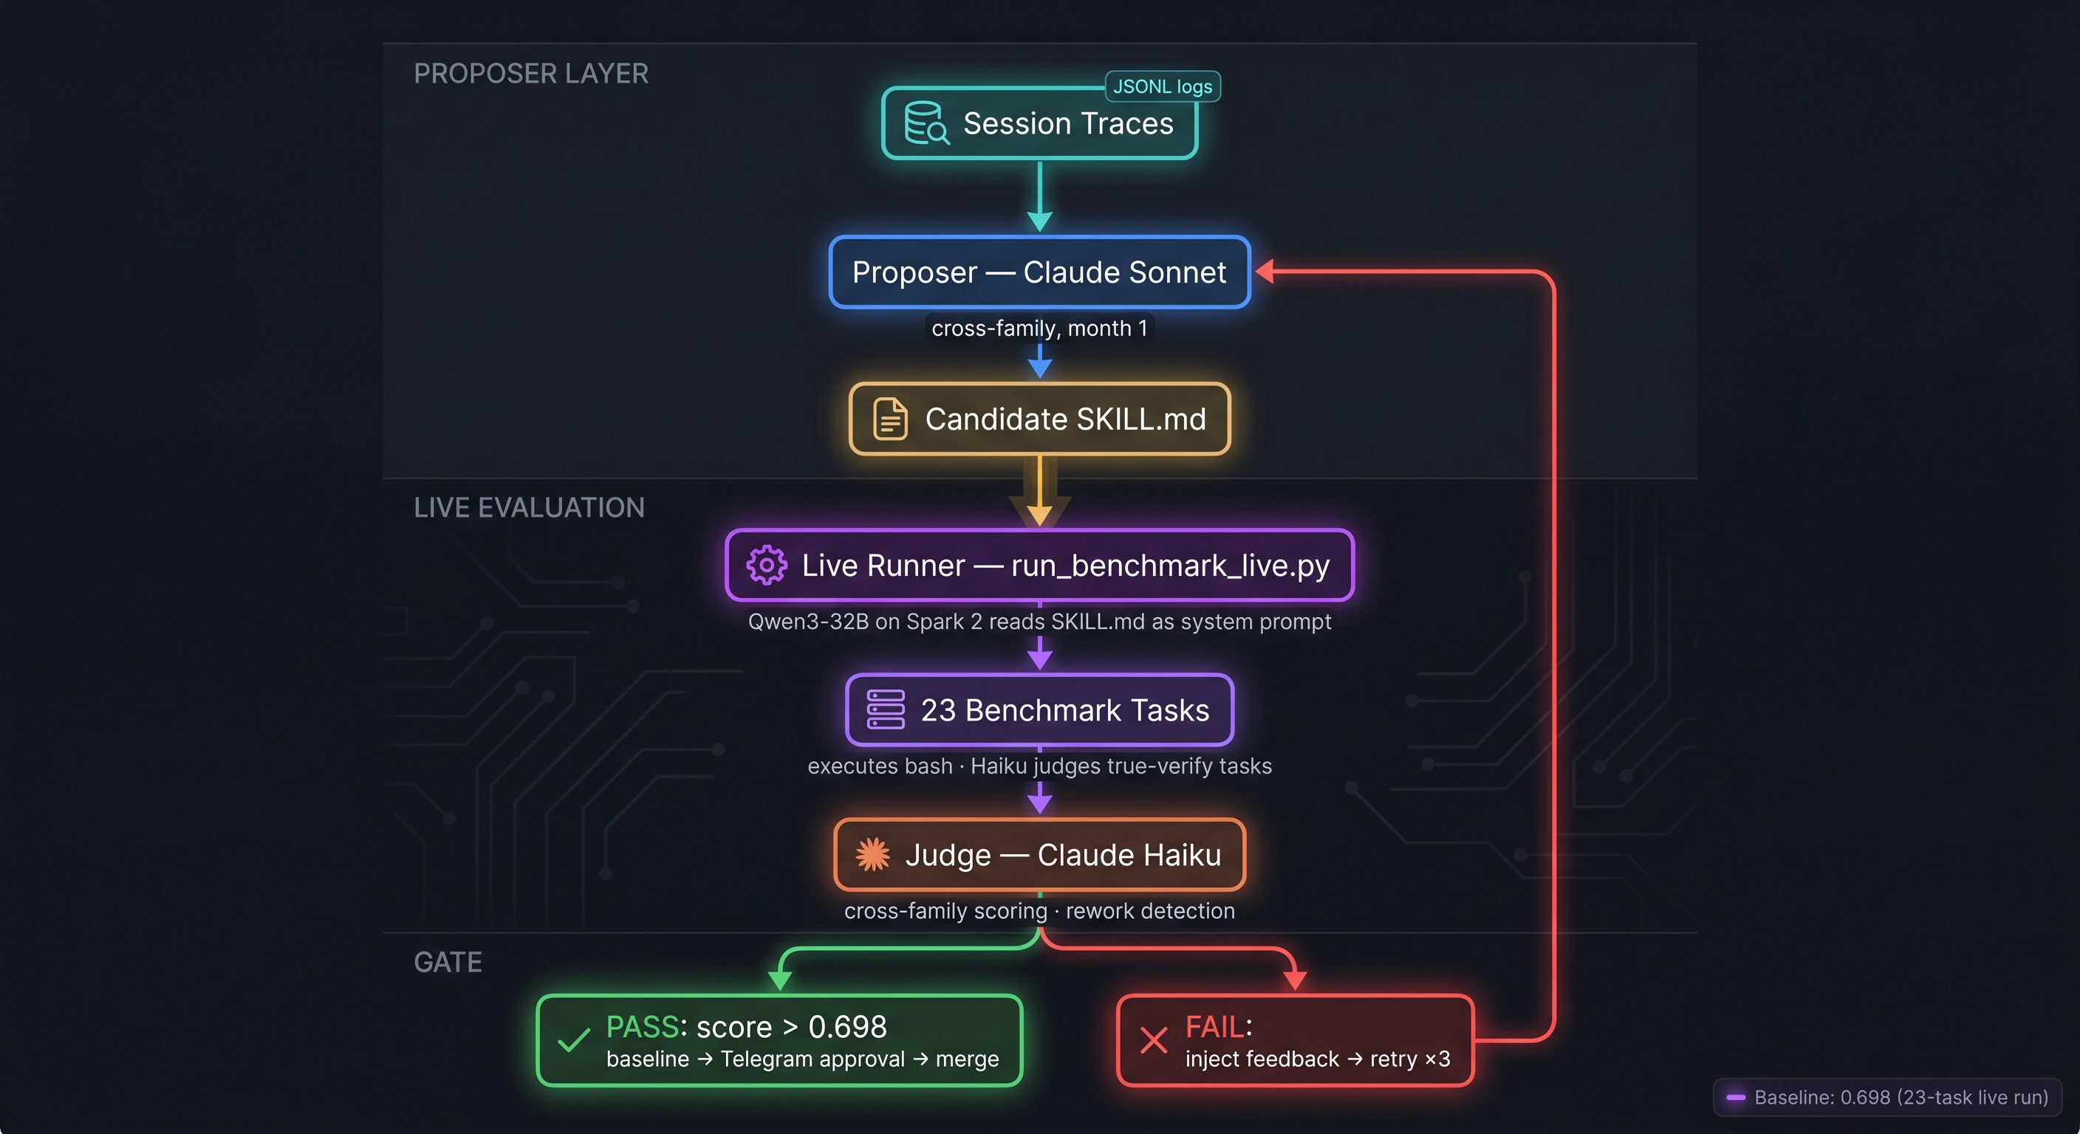Select the Proposer — Claude Sonnet node
The height and width of the screenshot is (1134, 2080).
point(1039,272)
